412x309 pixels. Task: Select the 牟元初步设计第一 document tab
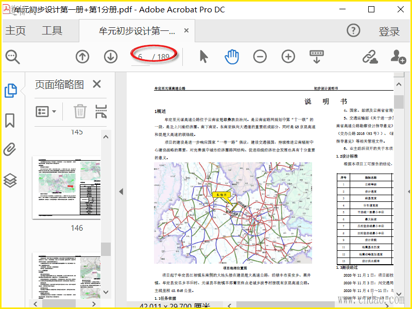(137, 31)
